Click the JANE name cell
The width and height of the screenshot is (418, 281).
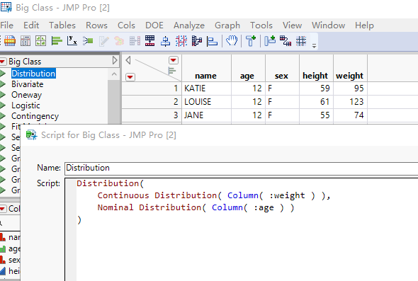point(206,115)
